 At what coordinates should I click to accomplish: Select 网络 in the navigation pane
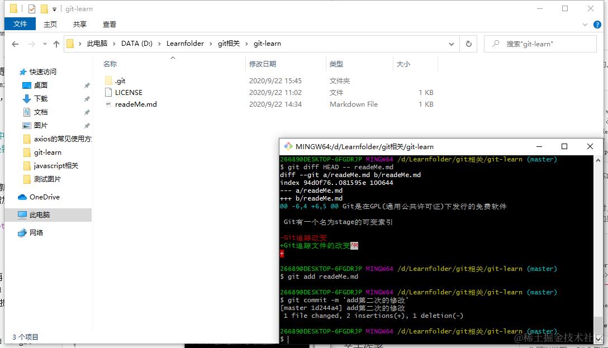click(x=36, y=232)
